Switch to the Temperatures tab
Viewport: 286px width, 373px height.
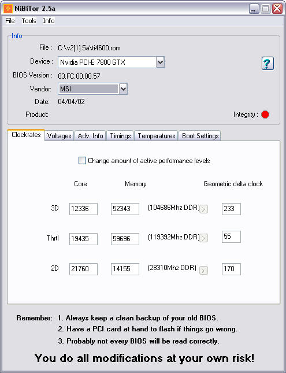[157, 136]
